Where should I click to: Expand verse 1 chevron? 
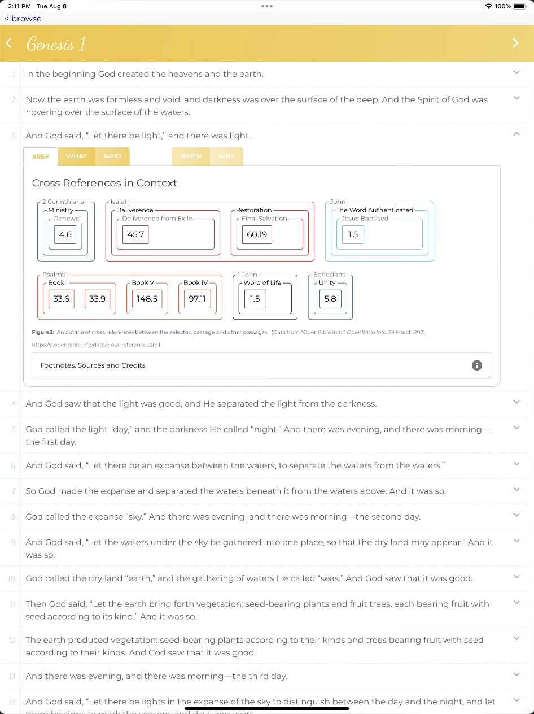click(516, 72)
